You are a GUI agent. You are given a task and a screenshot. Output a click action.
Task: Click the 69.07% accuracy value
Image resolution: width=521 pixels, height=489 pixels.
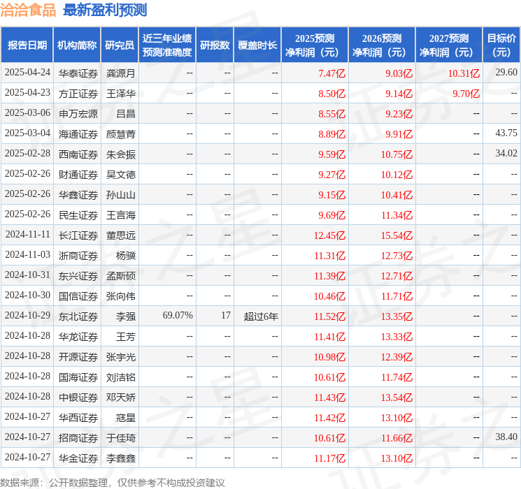(x=178, y=315)
